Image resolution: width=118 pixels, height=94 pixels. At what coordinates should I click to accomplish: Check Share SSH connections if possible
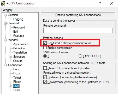[x=45, y=68]
